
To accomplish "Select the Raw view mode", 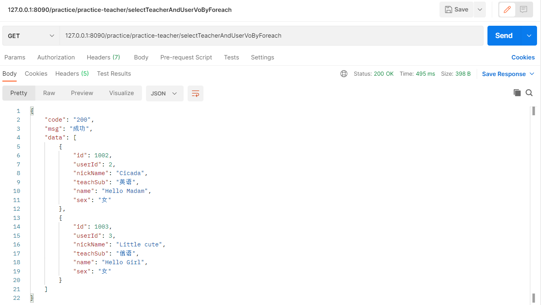I will tap(49, 93).
